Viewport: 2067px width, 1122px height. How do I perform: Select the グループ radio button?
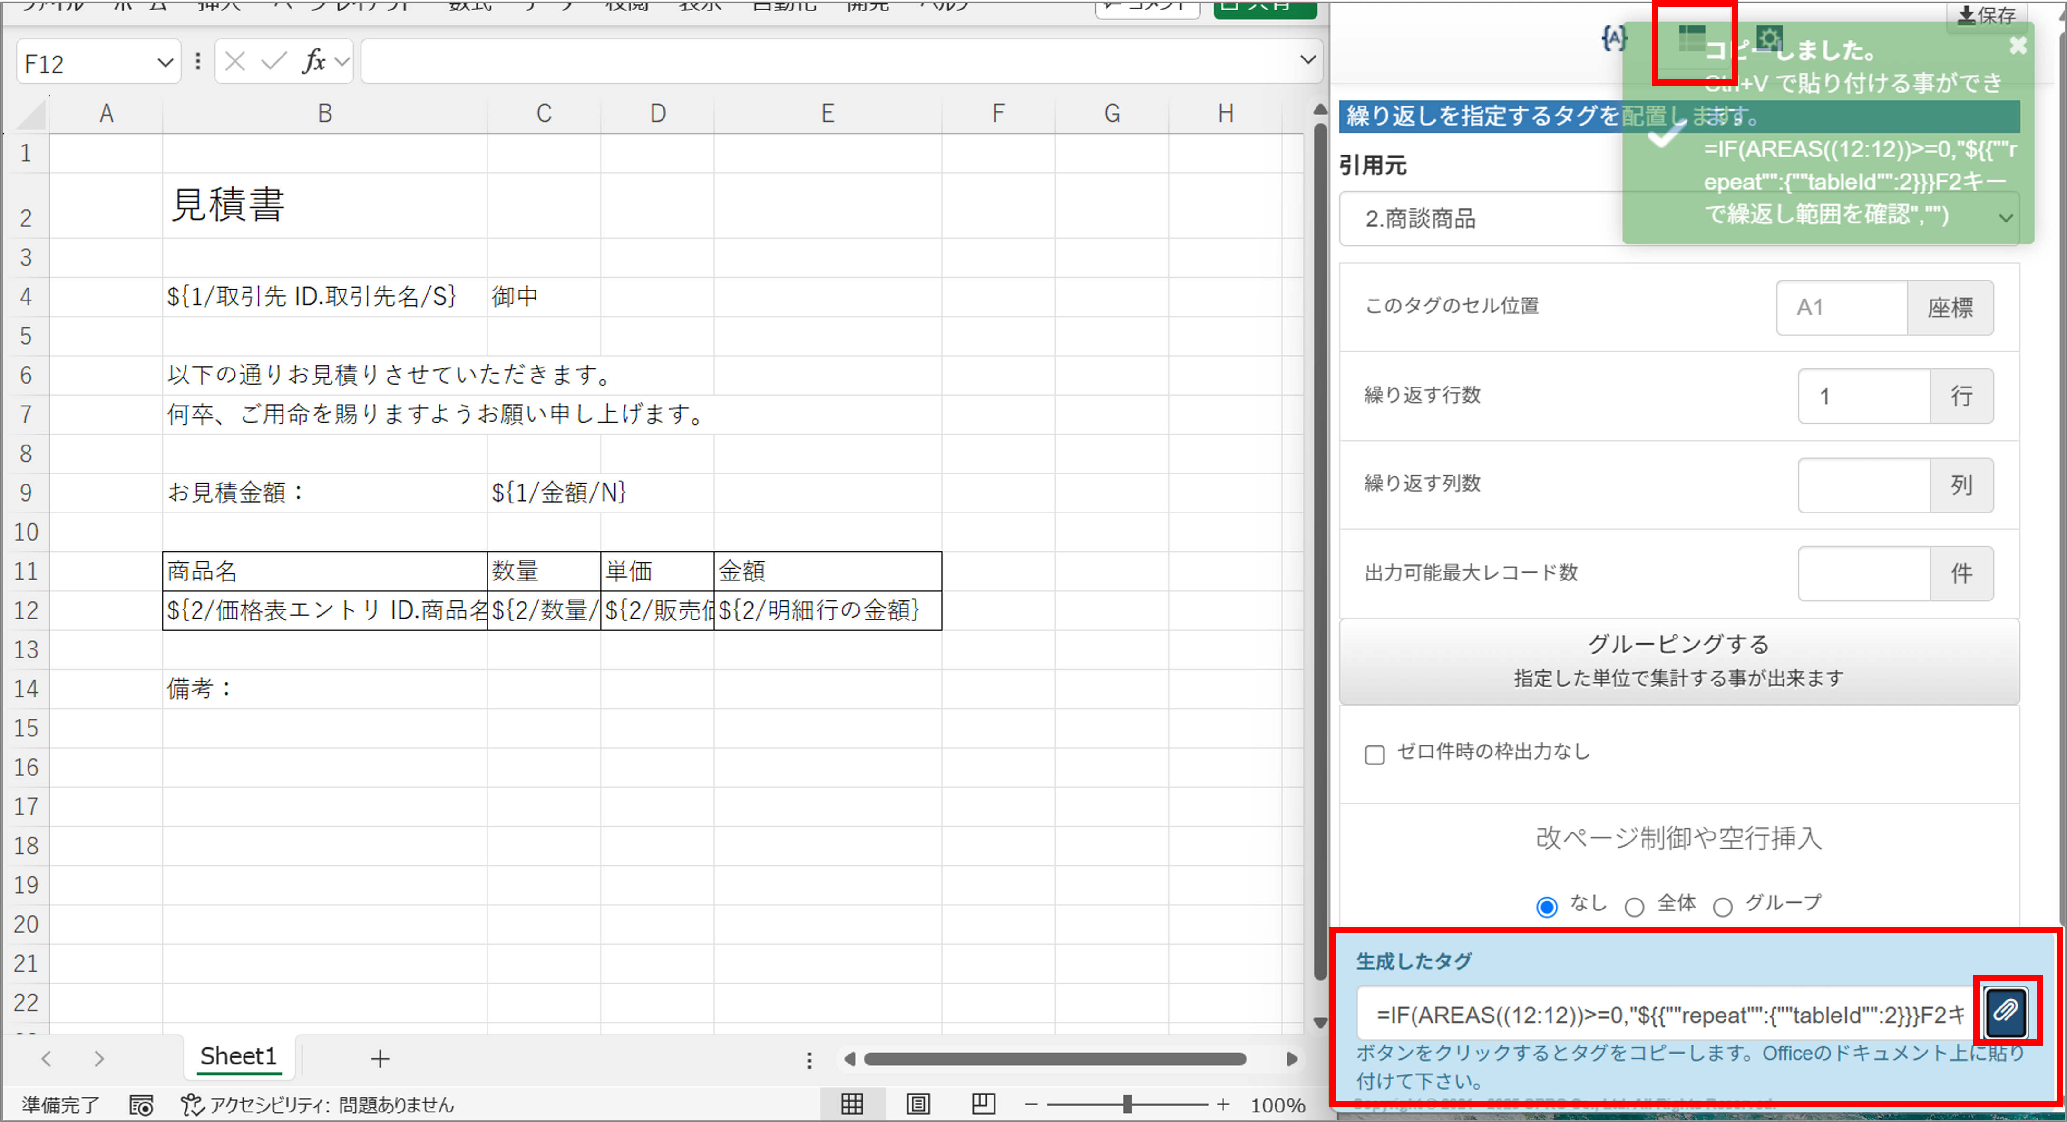point(1722,905)
